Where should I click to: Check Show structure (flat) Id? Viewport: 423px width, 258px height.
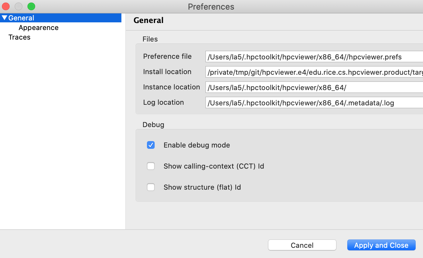(x=150, y=187)
